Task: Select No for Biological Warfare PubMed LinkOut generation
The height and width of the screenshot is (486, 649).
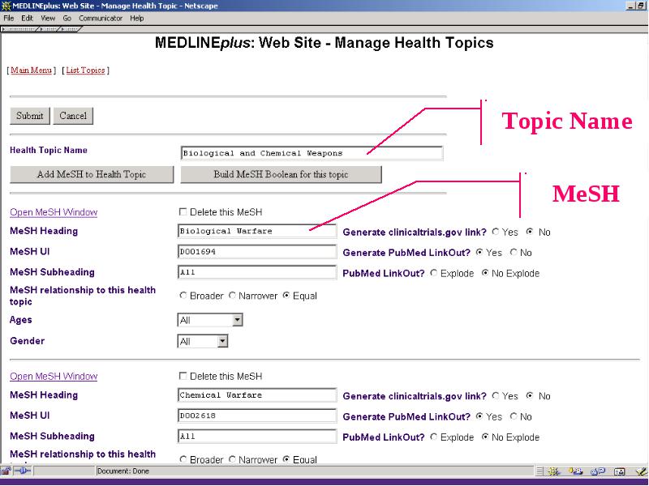Action: 514,252
